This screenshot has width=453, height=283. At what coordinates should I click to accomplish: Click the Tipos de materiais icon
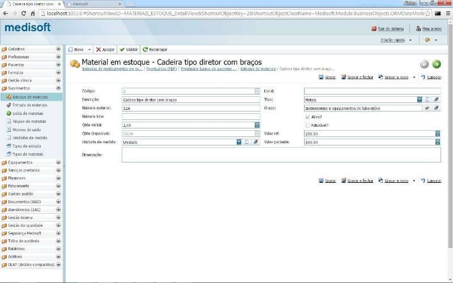pyautogui.click(x=8, y=154)
